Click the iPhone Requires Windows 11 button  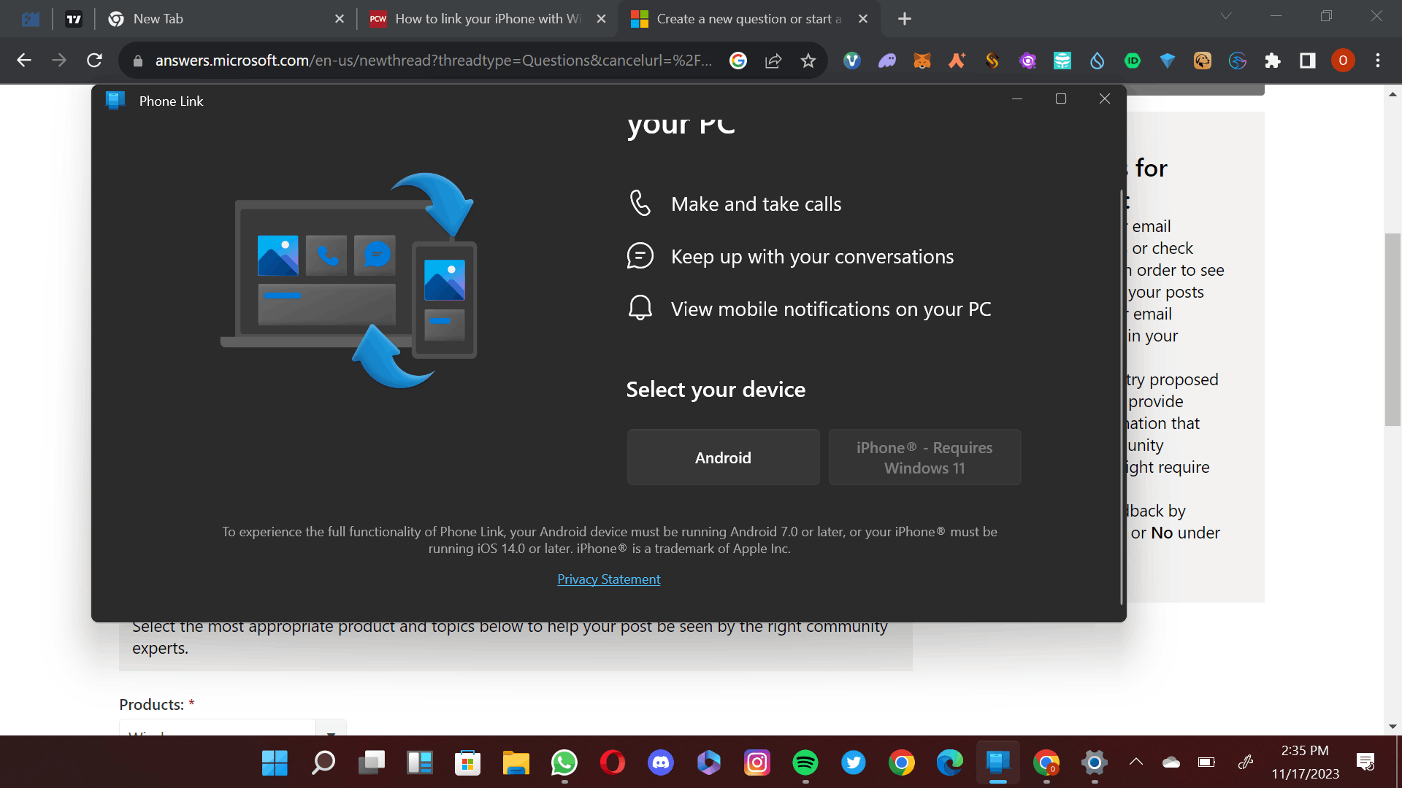point(924,457)
